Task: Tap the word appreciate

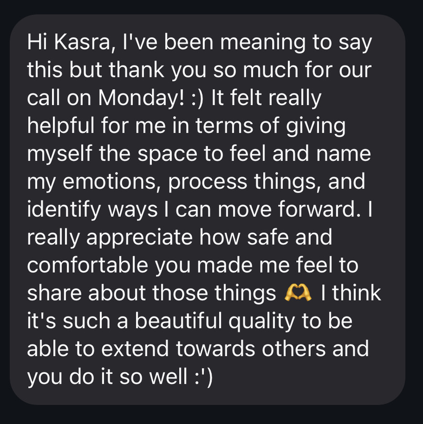Action: [x=139, y=238]
